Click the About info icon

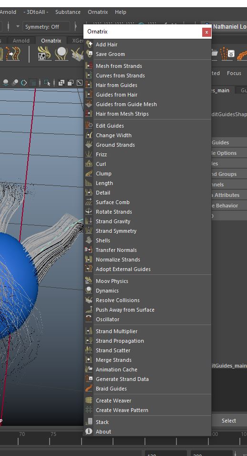89,431
